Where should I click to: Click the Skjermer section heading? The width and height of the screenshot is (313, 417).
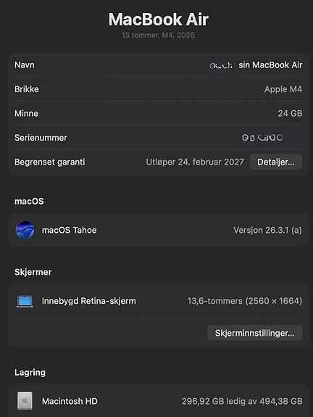point(33,272)
